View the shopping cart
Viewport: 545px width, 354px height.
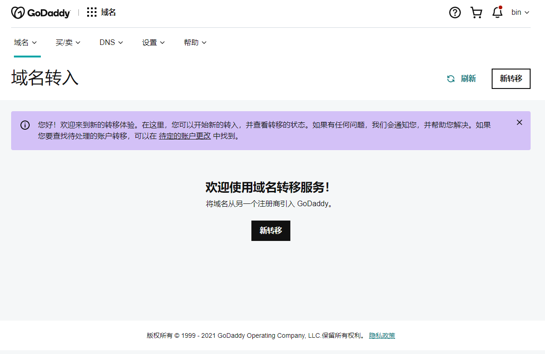476,13
